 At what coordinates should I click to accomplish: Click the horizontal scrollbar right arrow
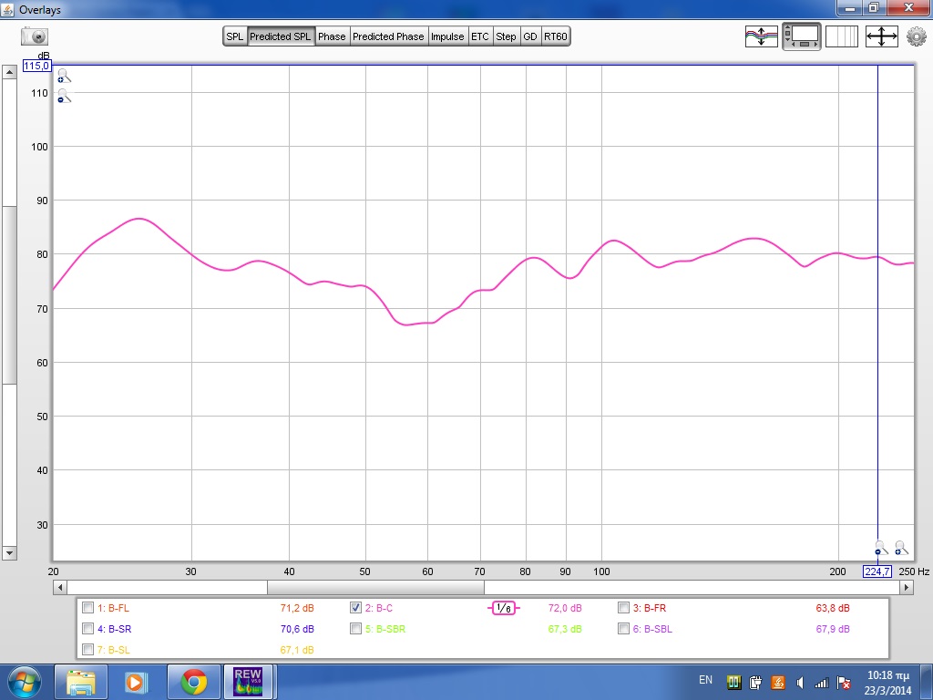pos(906,589)
